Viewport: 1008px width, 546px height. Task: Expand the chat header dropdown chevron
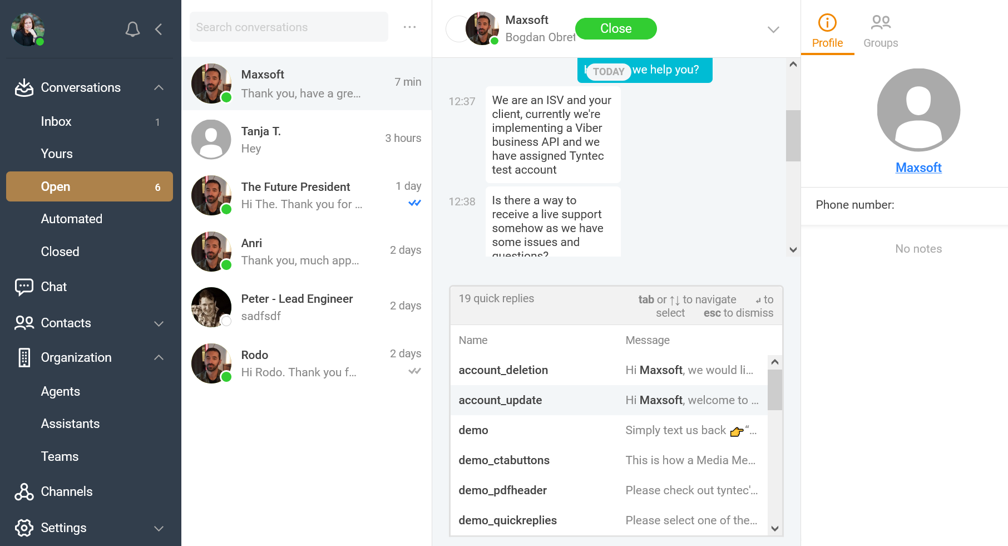773,29
